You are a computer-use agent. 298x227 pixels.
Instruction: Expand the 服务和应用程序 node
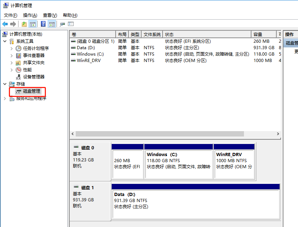pos(5,99)
